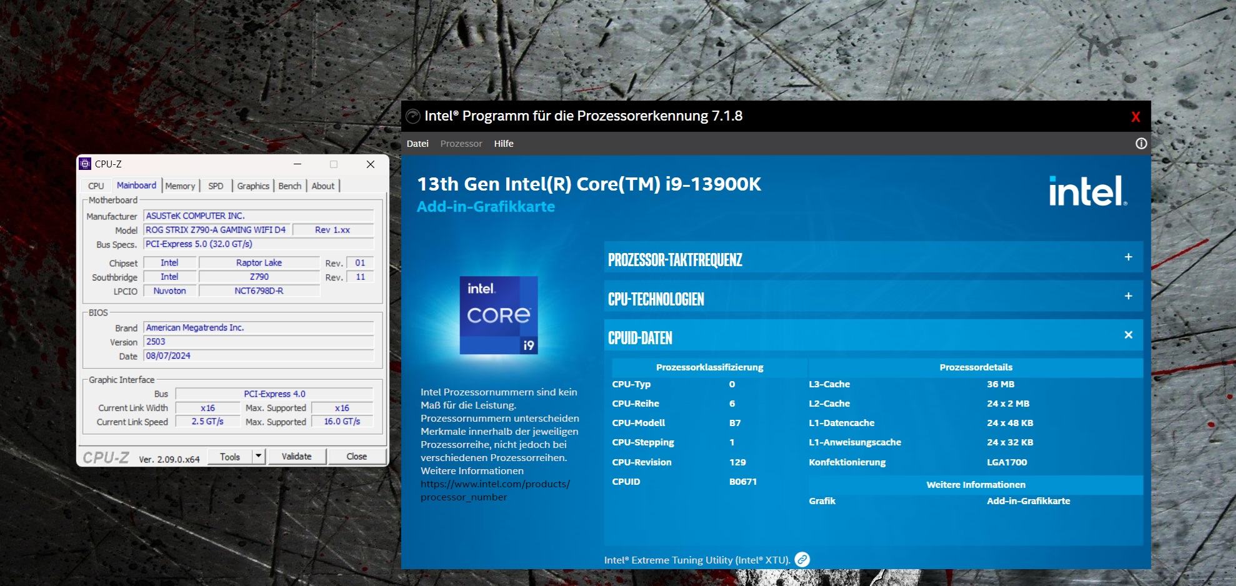1236x586 pixels.
Task: Click the 16.0 GT/s max supported speed
Action: (342, 422)
